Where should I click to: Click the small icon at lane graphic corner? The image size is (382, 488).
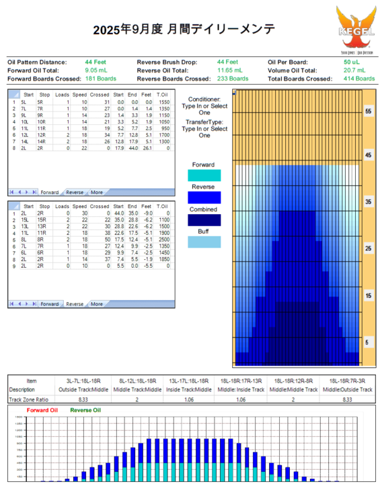point(235,92)
